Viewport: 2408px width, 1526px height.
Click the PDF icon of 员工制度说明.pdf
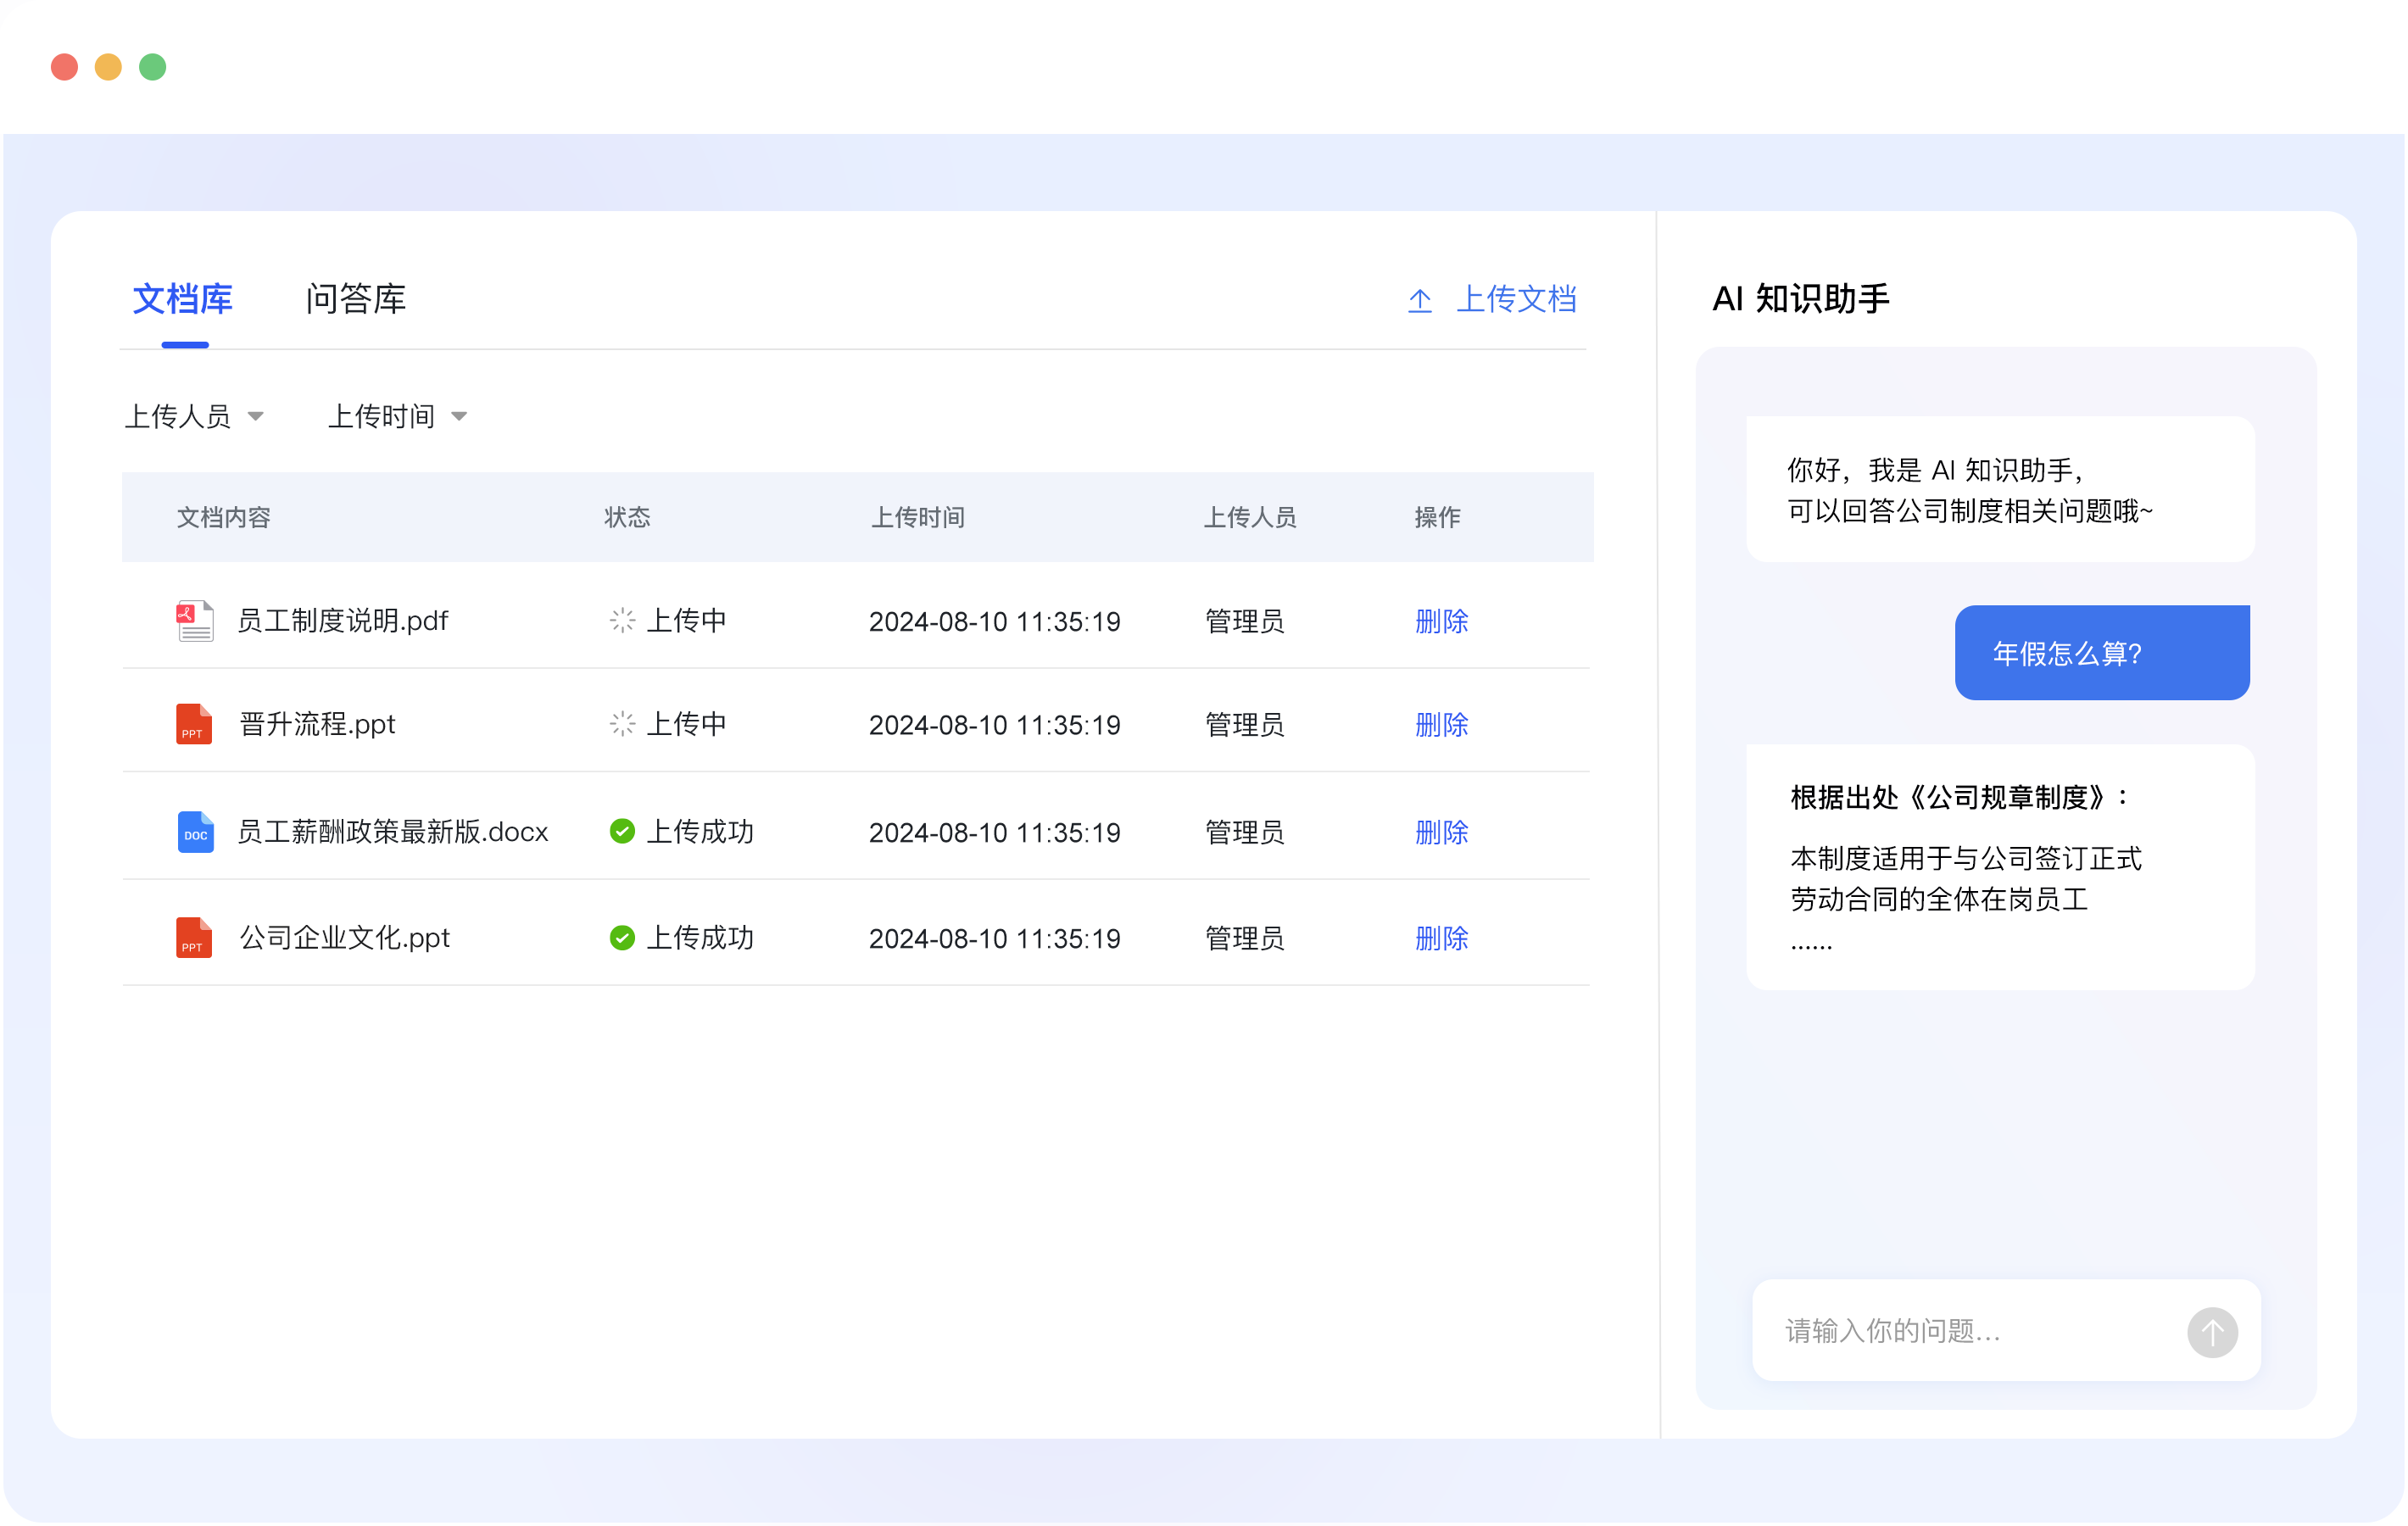194,620
